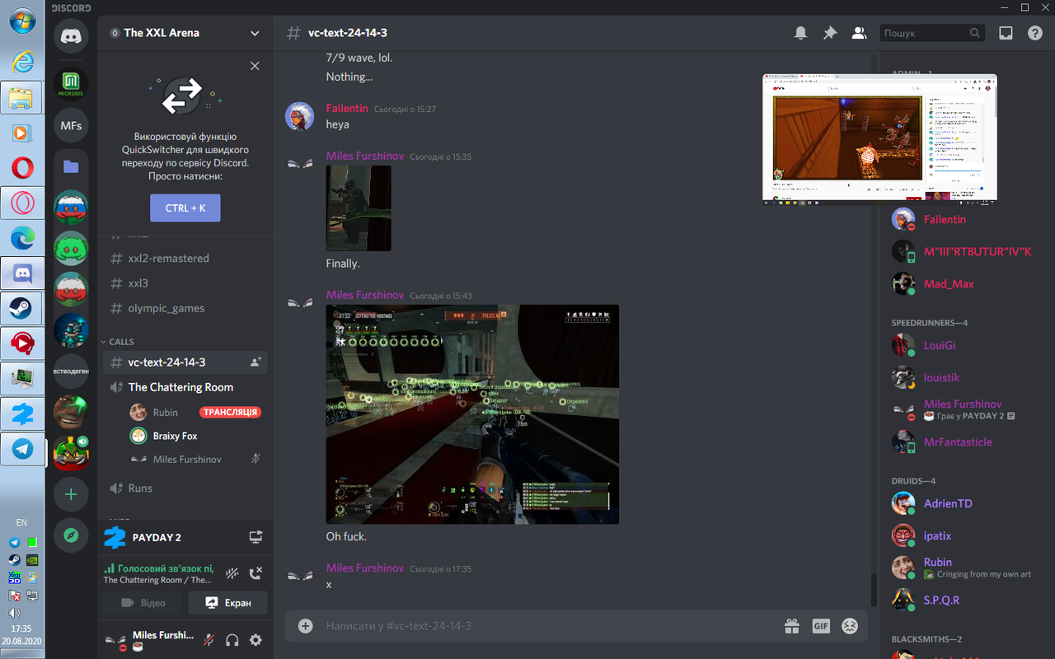Open user settings gear
This screenshot has width=1055, height=659.
[256, 639]
